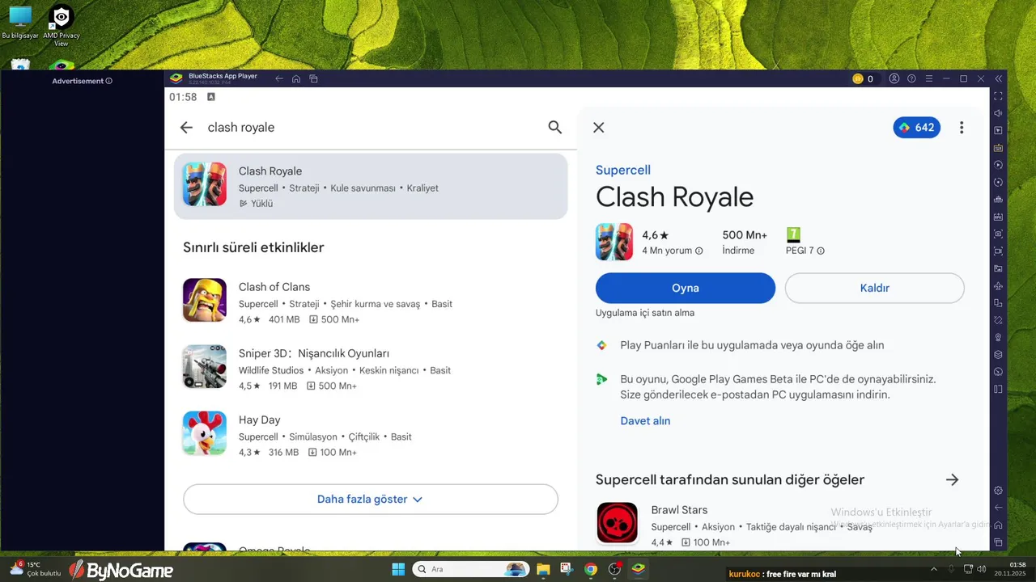Image resolution: width=1036 pixels, height=582 pixels.
Task: Open the multi-instance layers icon in sidebar
Action: click(x=998, y=355)
